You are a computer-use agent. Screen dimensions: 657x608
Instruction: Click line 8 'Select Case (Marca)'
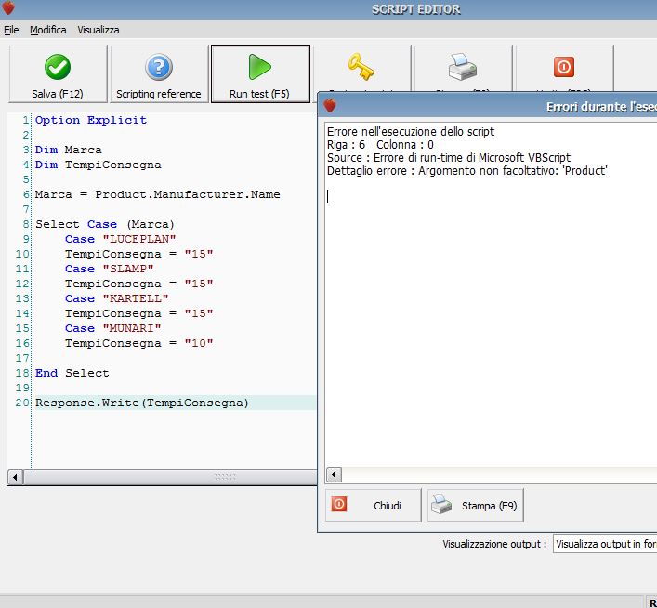(x=105, y=224)
